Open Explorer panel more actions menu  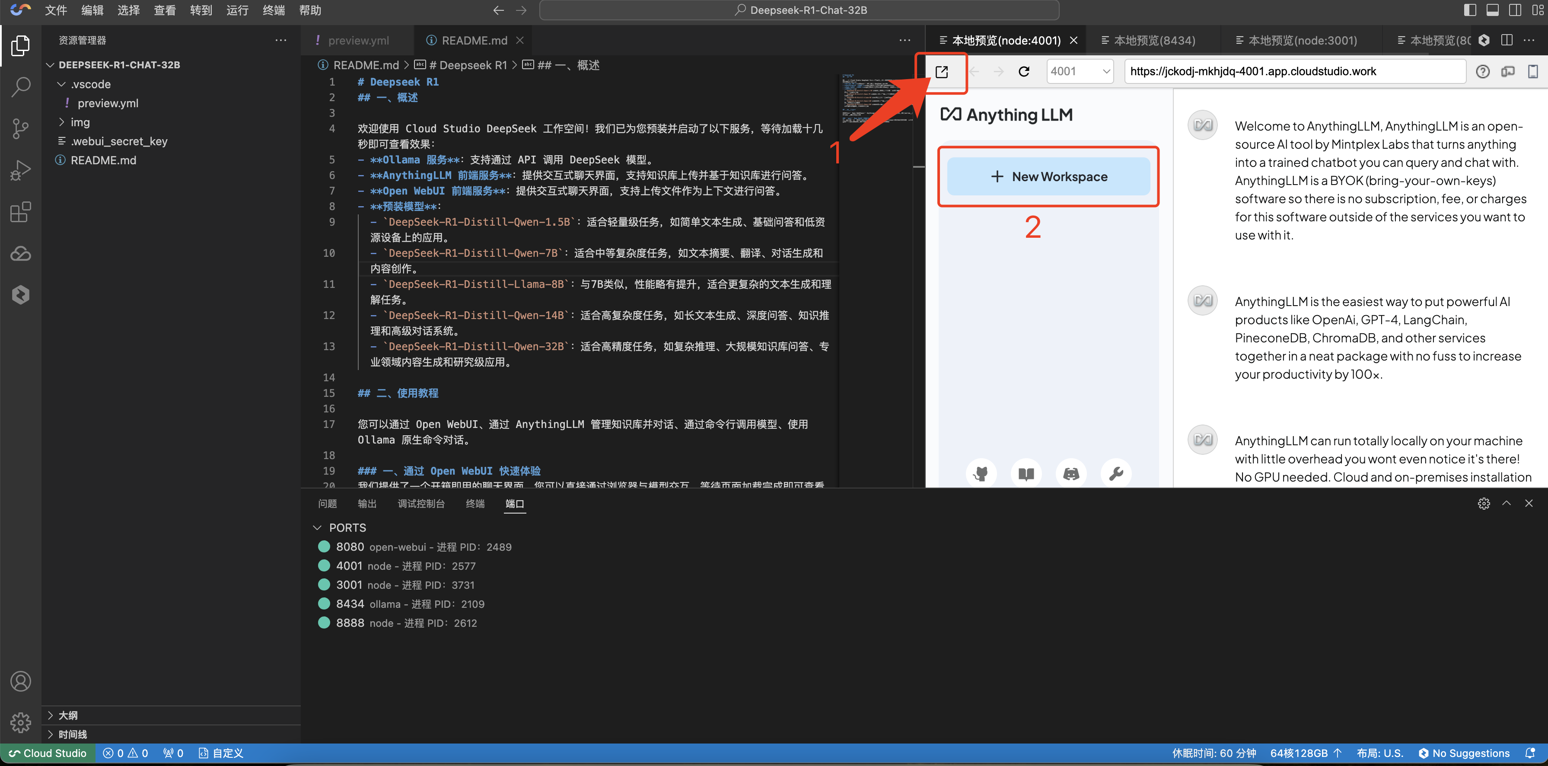(x=280, y=40)
